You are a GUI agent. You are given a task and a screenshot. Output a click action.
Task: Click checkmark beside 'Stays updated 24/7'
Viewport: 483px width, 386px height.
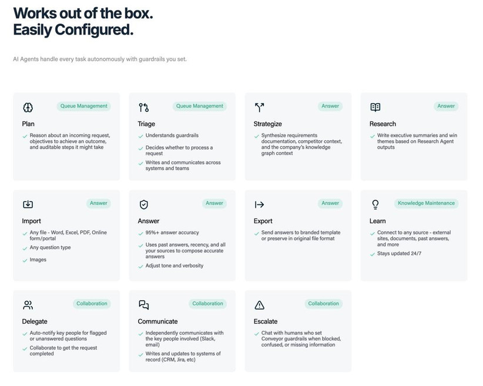(372, 254)
